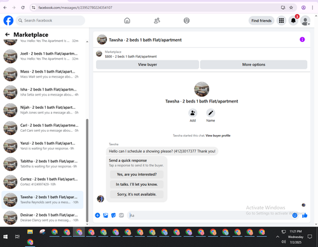Open Mass conversation in Marketplace list
This screenshot has width=318, height=247.
coord(43,74)
